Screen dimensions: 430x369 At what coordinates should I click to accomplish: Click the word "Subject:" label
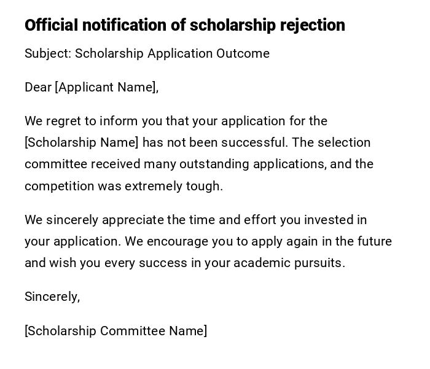tap(48, 53)
